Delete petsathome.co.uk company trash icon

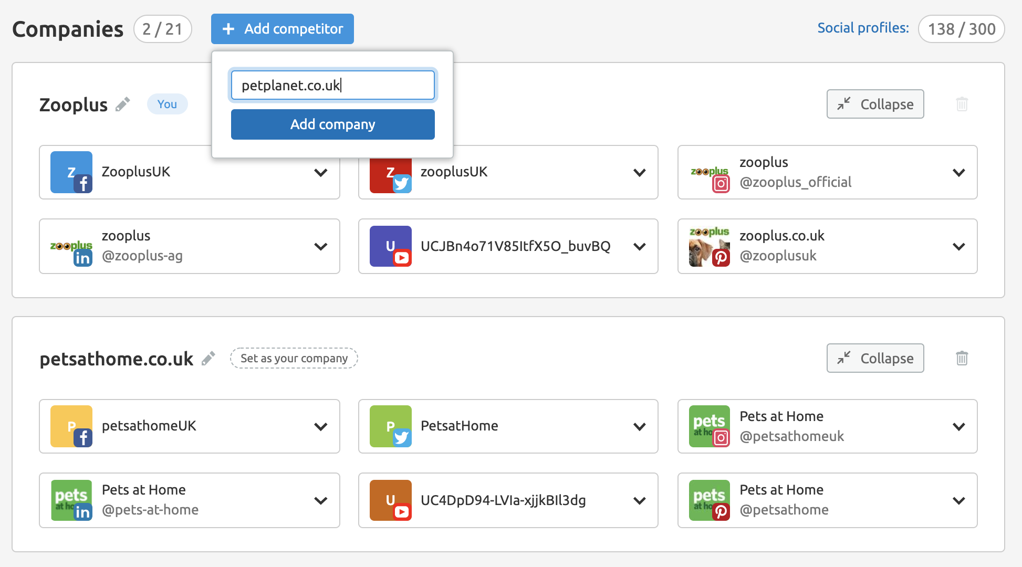(962, 358)
